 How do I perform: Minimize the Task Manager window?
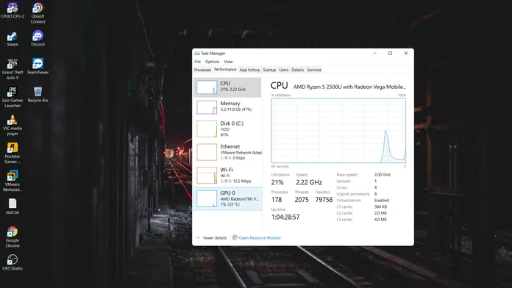click(x=375, y=53)
